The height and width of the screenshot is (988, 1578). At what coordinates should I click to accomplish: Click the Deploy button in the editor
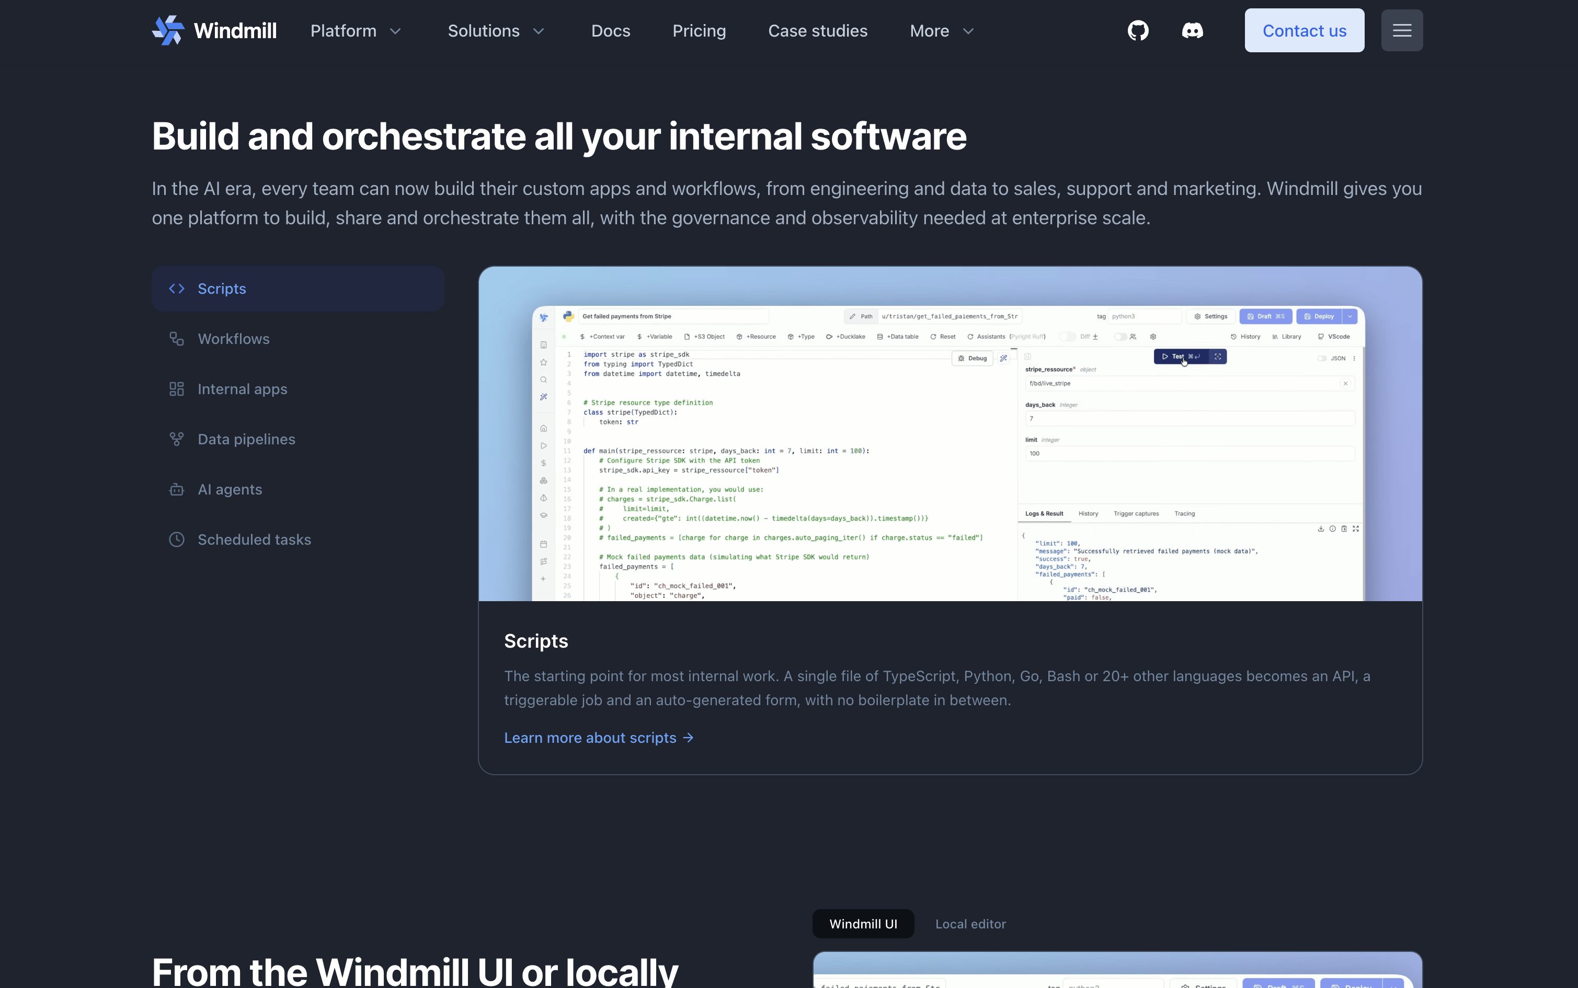coord(1319,316)
